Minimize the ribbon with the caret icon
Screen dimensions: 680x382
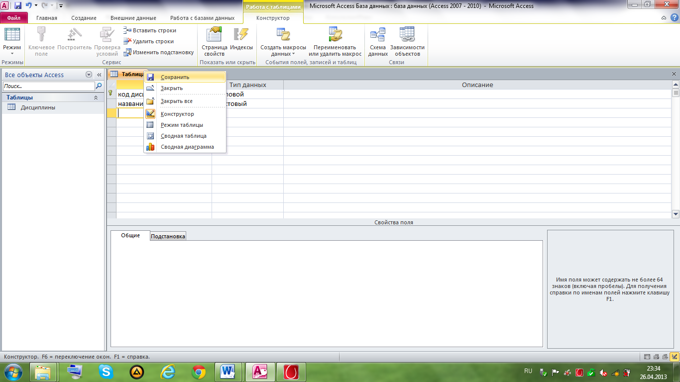point(664,18)
